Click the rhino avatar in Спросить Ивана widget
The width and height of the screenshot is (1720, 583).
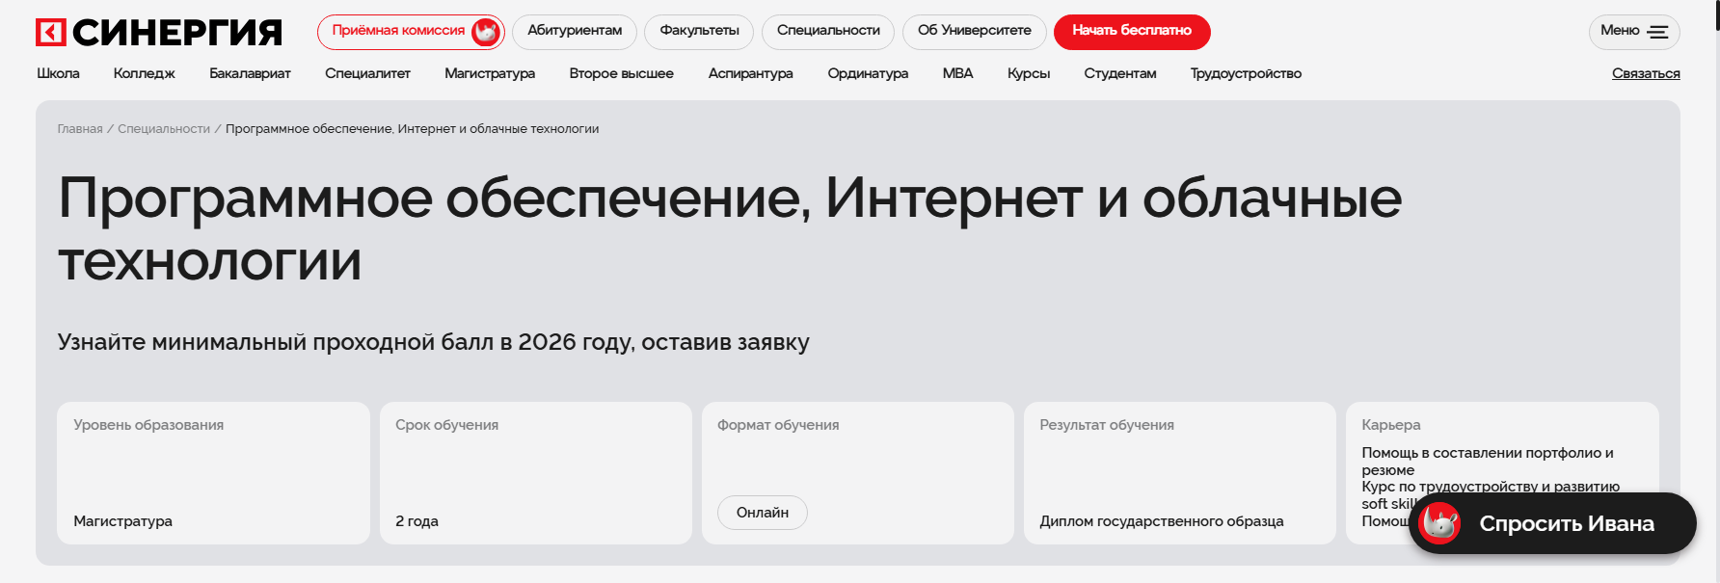pos(1439,523)
